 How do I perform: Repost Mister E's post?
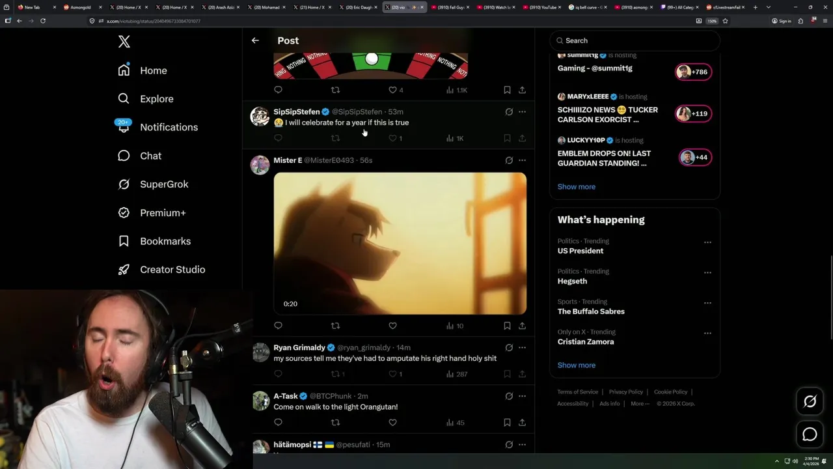(x=335, y=326)
